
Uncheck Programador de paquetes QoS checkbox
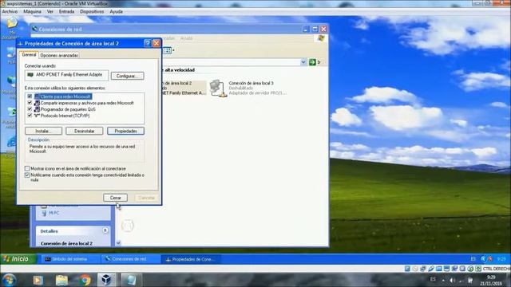click(30, 109)
